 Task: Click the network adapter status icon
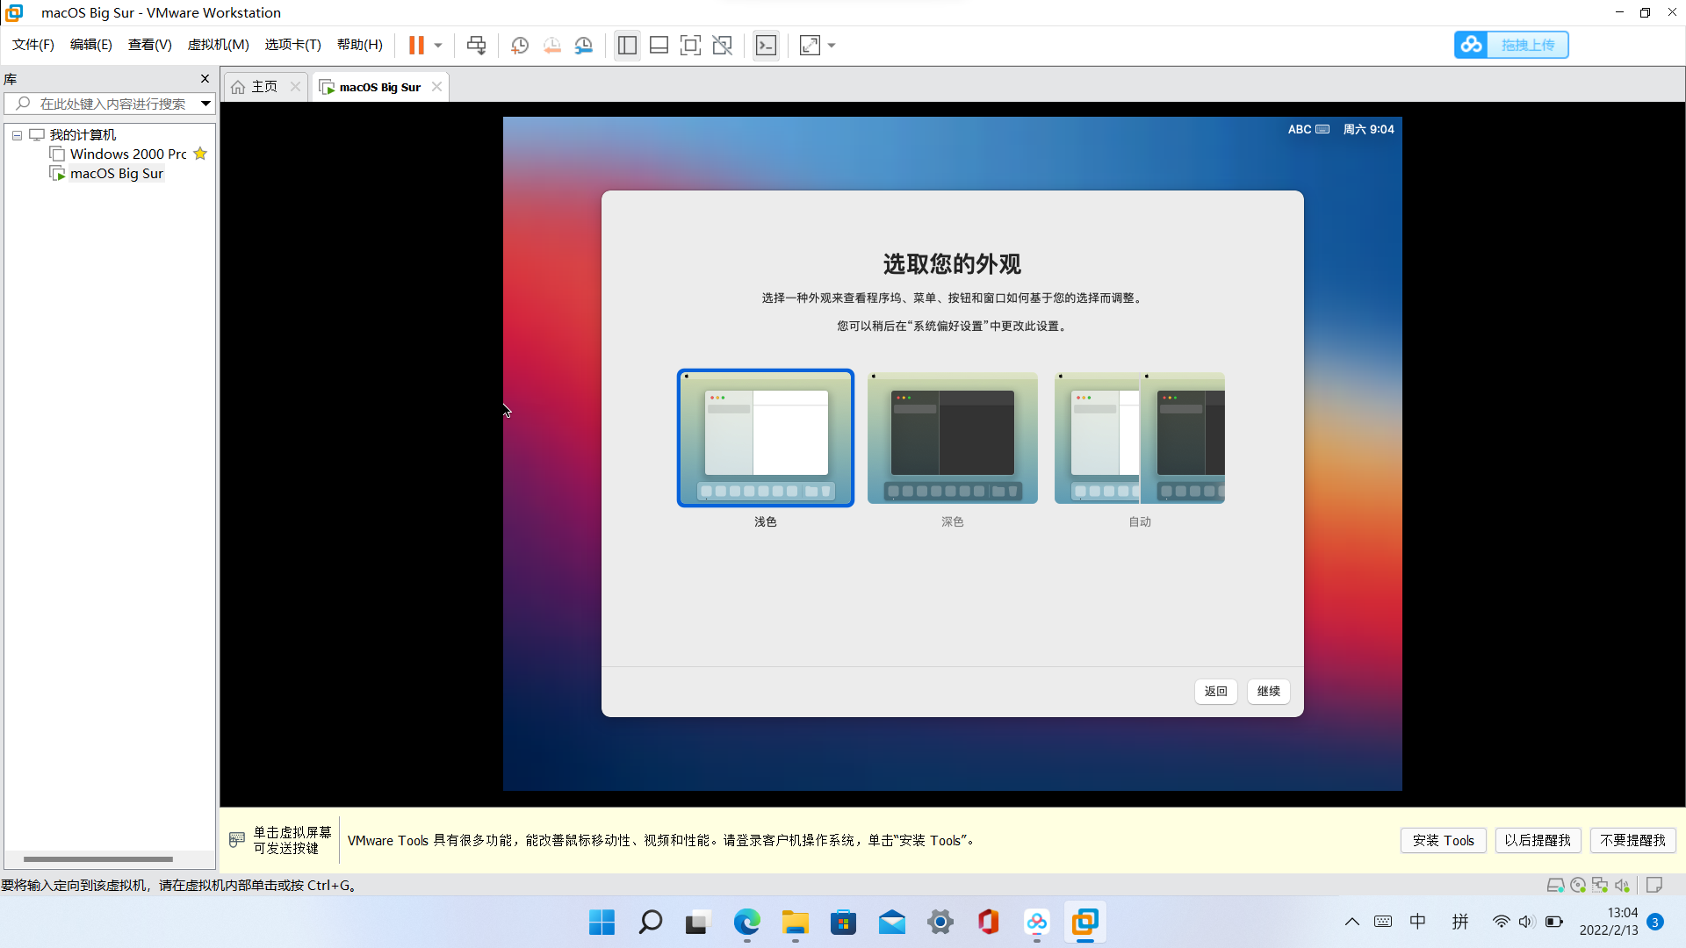click(x=1600, y=885)
